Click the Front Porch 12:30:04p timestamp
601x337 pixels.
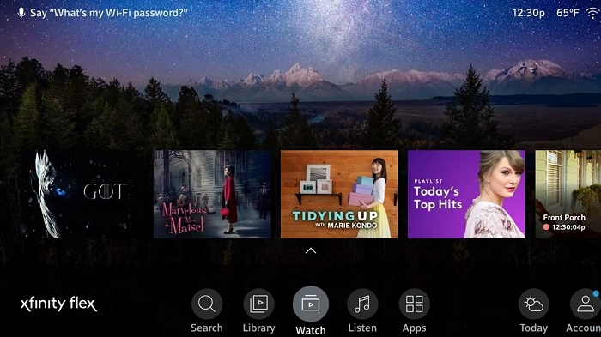pos(568,227)
